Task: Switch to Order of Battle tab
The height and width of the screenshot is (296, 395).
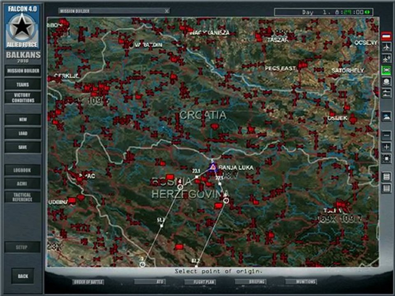Action: pyautogui.click(x=88, y=282)
